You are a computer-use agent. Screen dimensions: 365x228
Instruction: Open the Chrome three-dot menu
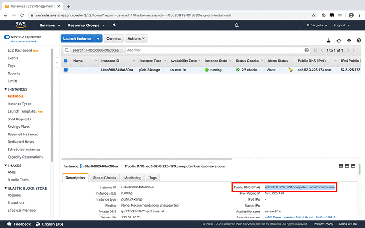tap(360, 16)
